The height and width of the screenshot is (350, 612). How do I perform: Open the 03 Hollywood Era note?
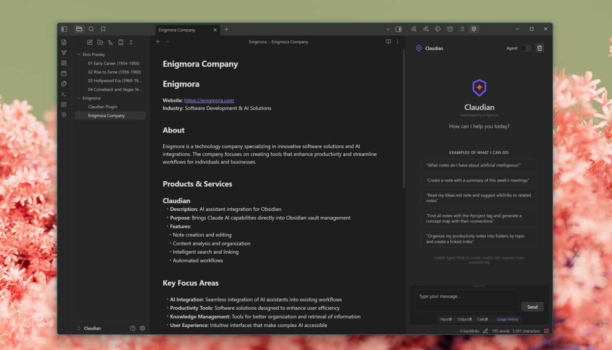click(114, 80)
